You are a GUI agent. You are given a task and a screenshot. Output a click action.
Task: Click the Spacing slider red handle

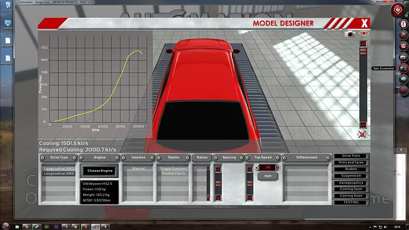[x=218, y=184]
